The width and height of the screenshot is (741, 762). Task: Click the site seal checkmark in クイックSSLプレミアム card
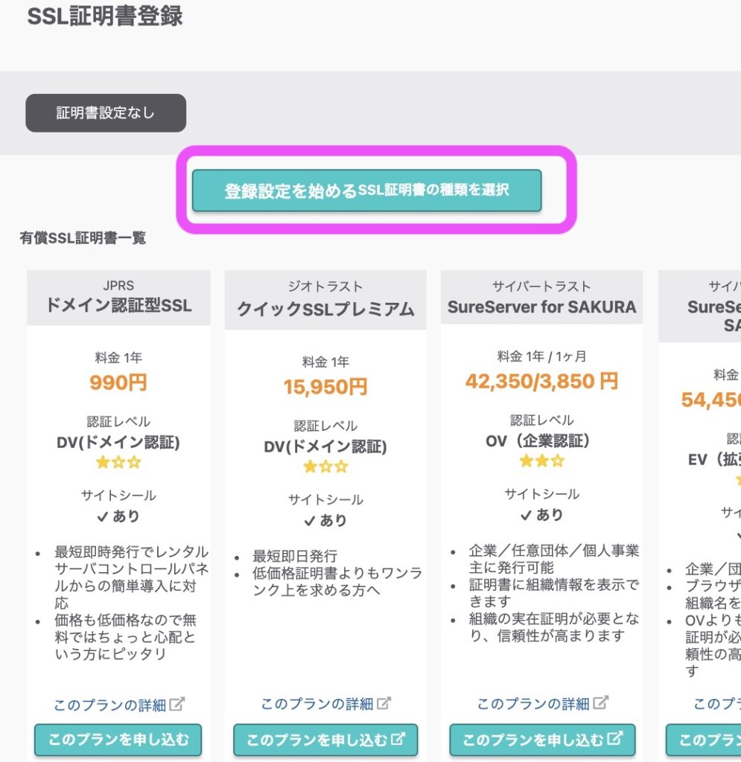pyautogui.click(x=311, y=521)
